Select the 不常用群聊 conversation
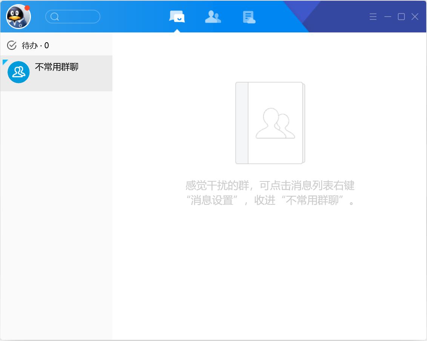This screenshot has height=341, width=427. point(56,73)
